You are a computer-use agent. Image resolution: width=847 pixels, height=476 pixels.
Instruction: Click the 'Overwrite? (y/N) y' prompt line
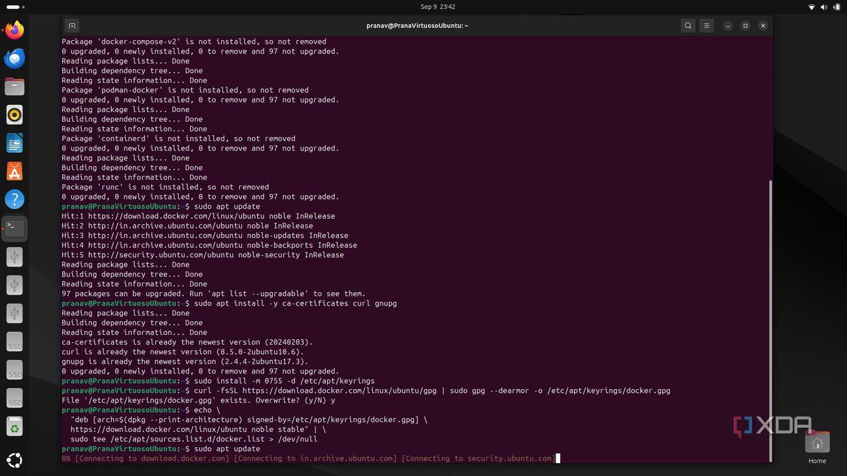pyautogui.click(x=198, y=400)
